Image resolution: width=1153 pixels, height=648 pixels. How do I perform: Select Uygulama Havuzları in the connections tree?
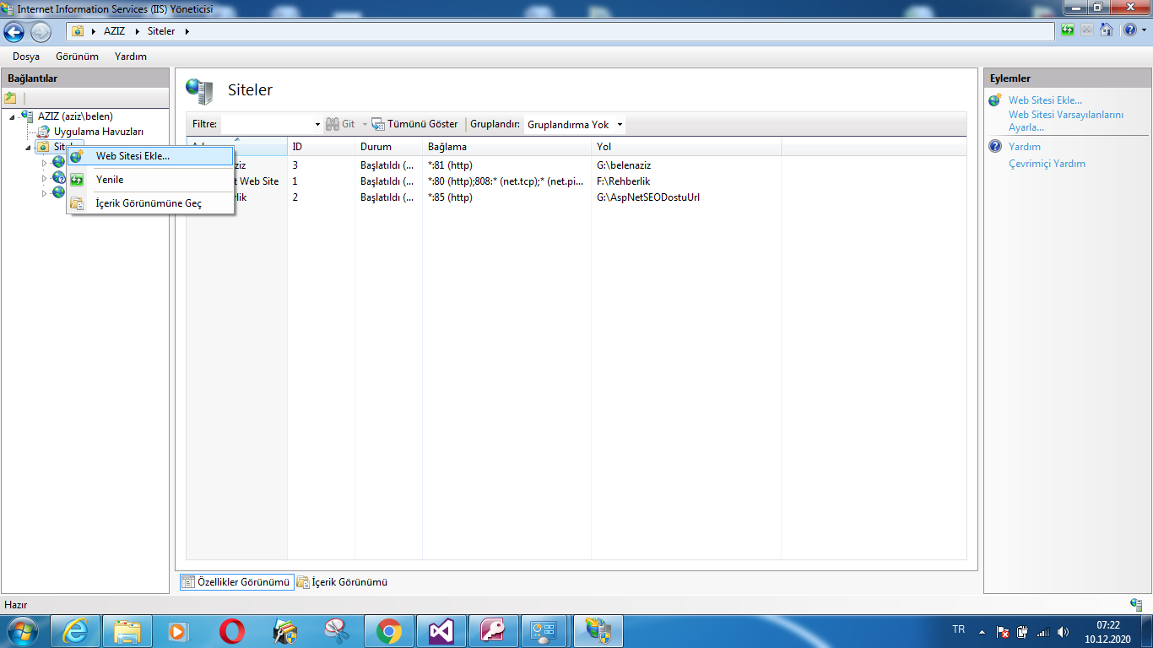click(98, 132)
